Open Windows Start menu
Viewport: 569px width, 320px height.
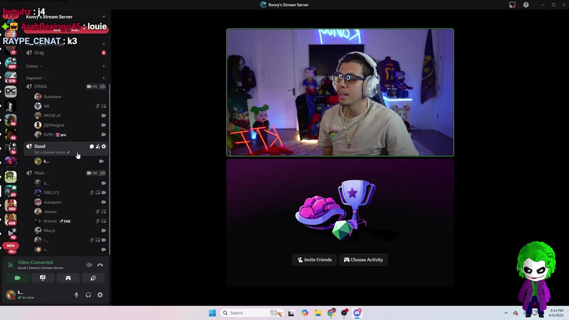[x=212, y=313]
